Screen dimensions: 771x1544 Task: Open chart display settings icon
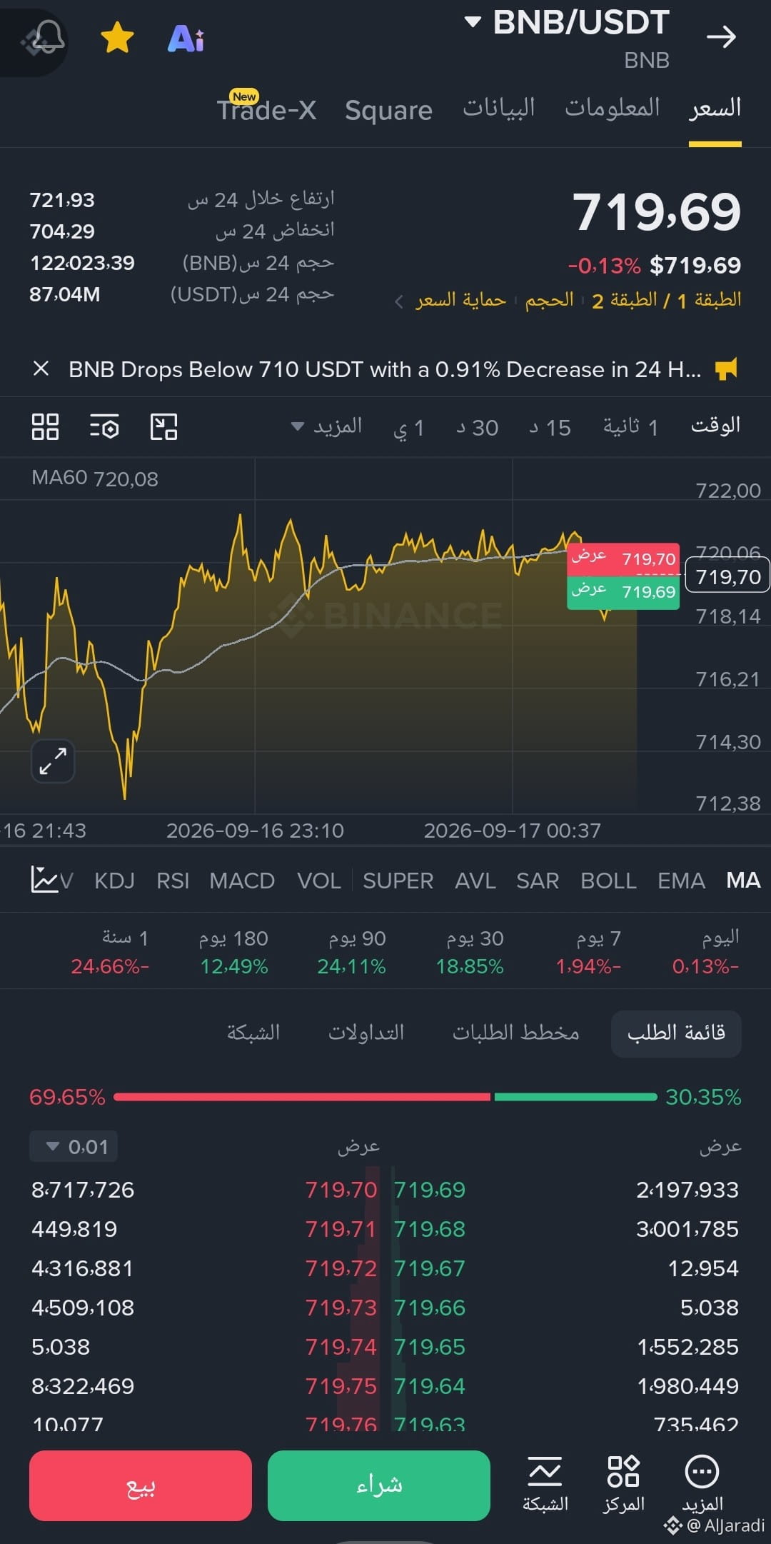pyautogui.click(x=104, y=426)
